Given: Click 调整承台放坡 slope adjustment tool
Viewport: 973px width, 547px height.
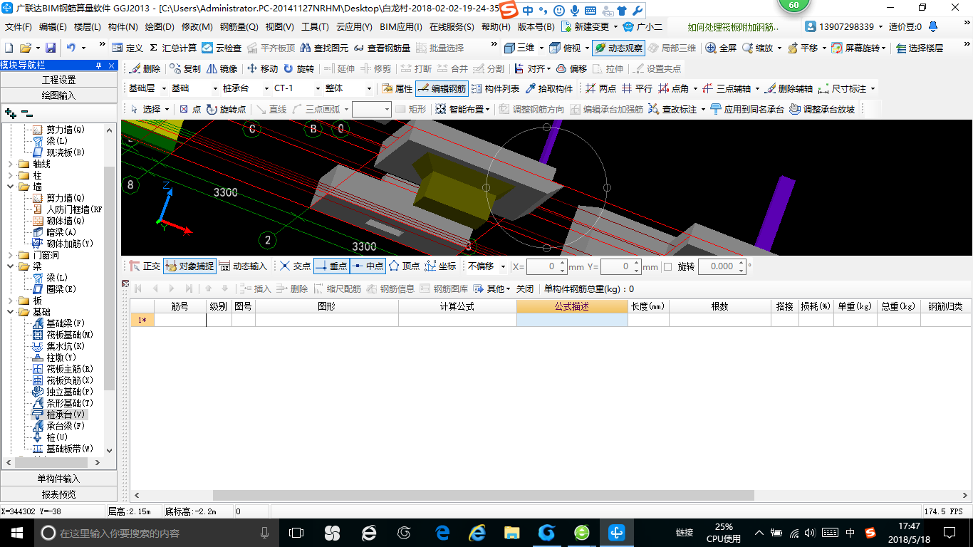Looking at the screenshot, I should pos(823,109).
